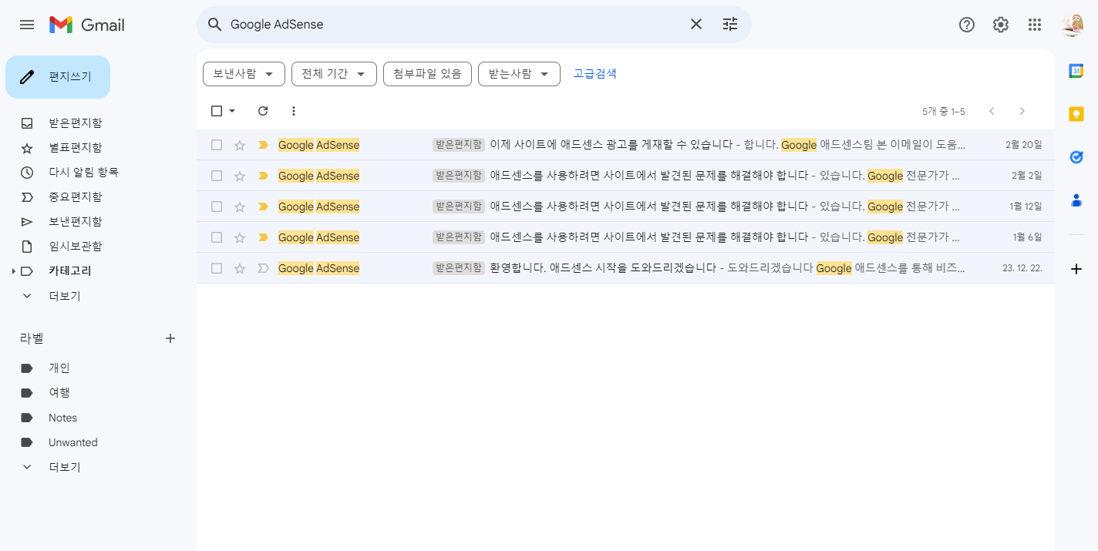Tick the select-all checkbox in the toolbar

point(217,111)
